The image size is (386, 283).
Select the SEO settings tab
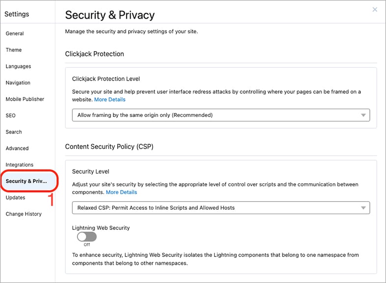11,115
